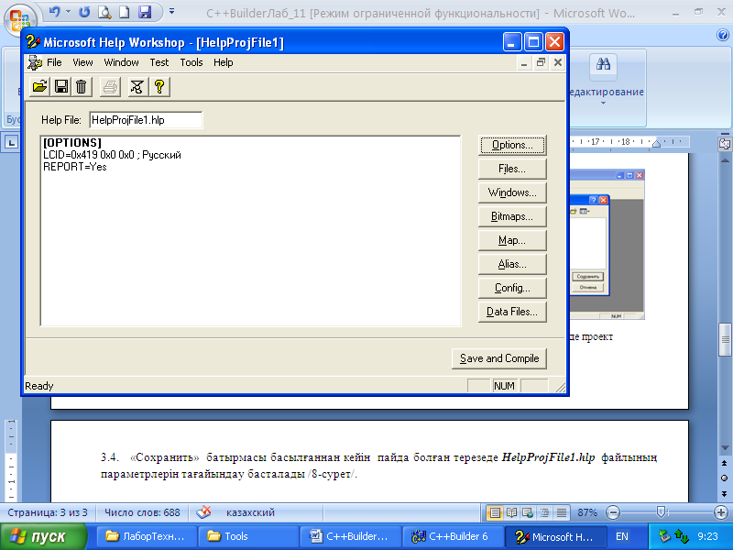
Task: Expand the Редактирование group arrow in Word
Action: pos(603,104)
